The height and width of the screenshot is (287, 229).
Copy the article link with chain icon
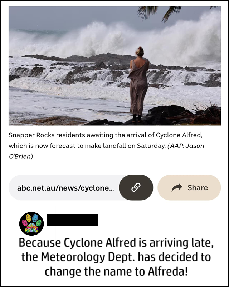[x=136, y=187]
